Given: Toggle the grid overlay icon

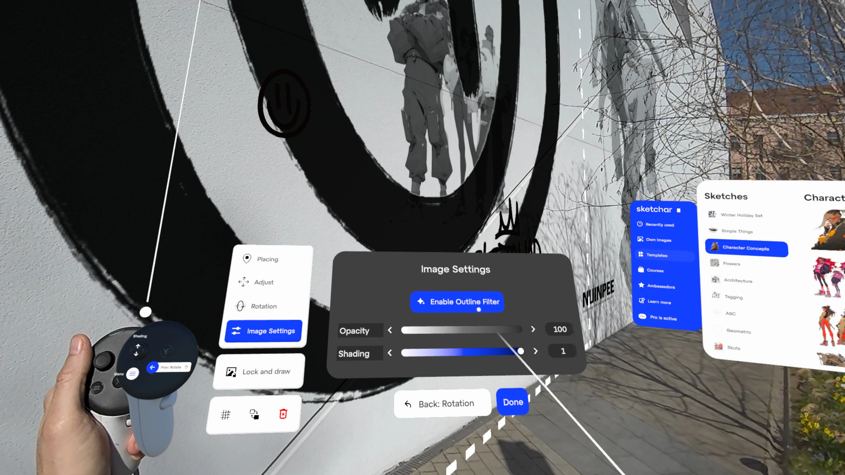Looking at the screenshot, I should pyautogui.click(x=226, y=414).
